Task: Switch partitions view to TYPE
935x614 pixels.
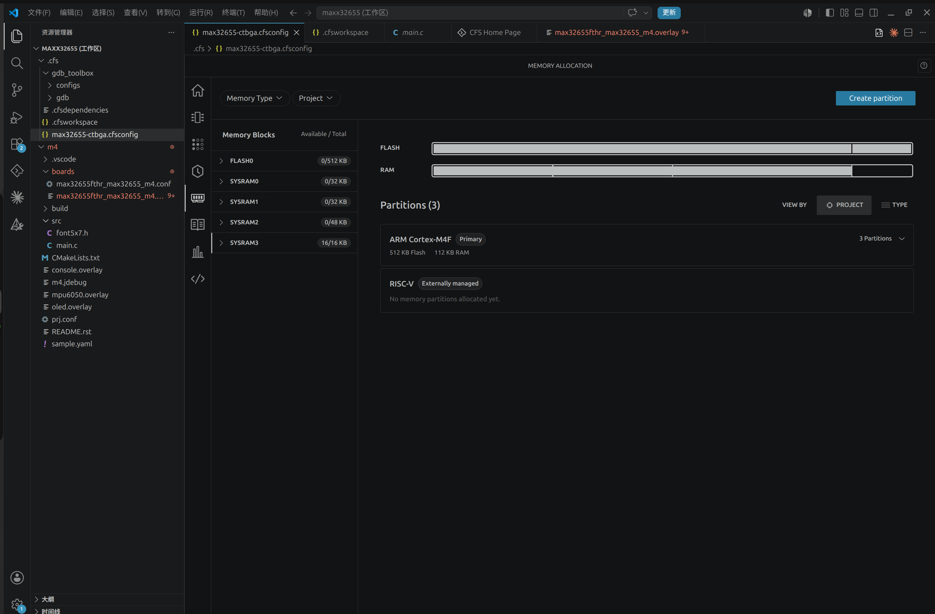Action: [894, 205]
